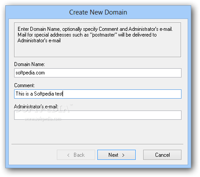Click the horizontal separator above the buttons
Screen dimensions: 200x177
(97, 144)
